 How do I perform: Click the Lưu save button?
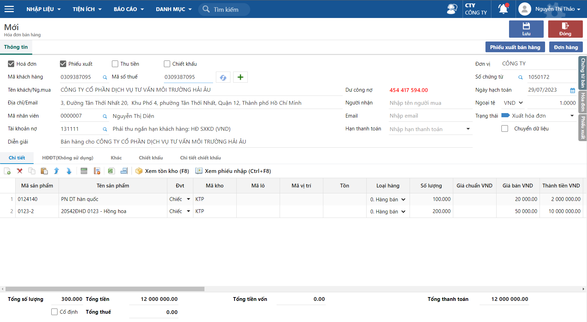pos(526,29)
